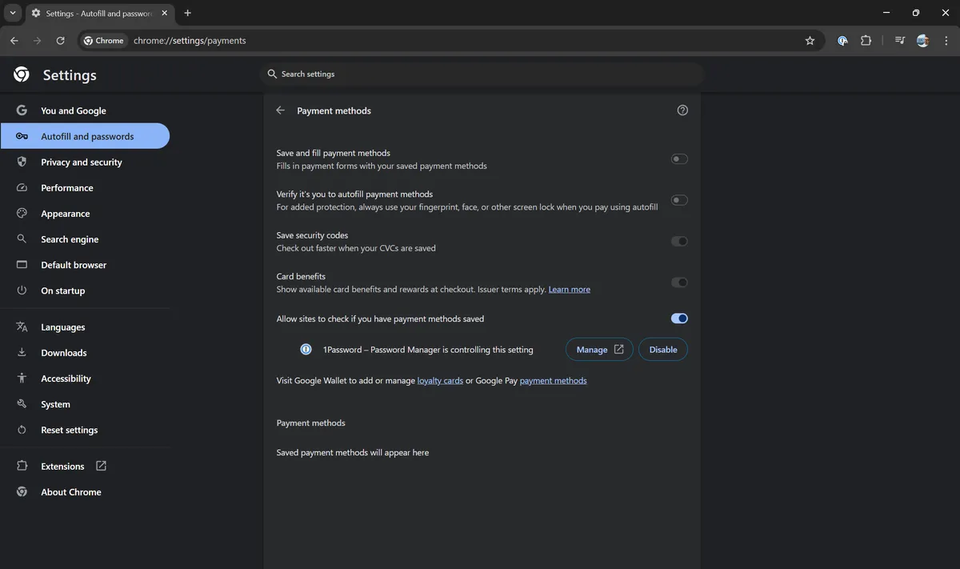
Task: Click the Search settings input field
Action: point(480,74)
